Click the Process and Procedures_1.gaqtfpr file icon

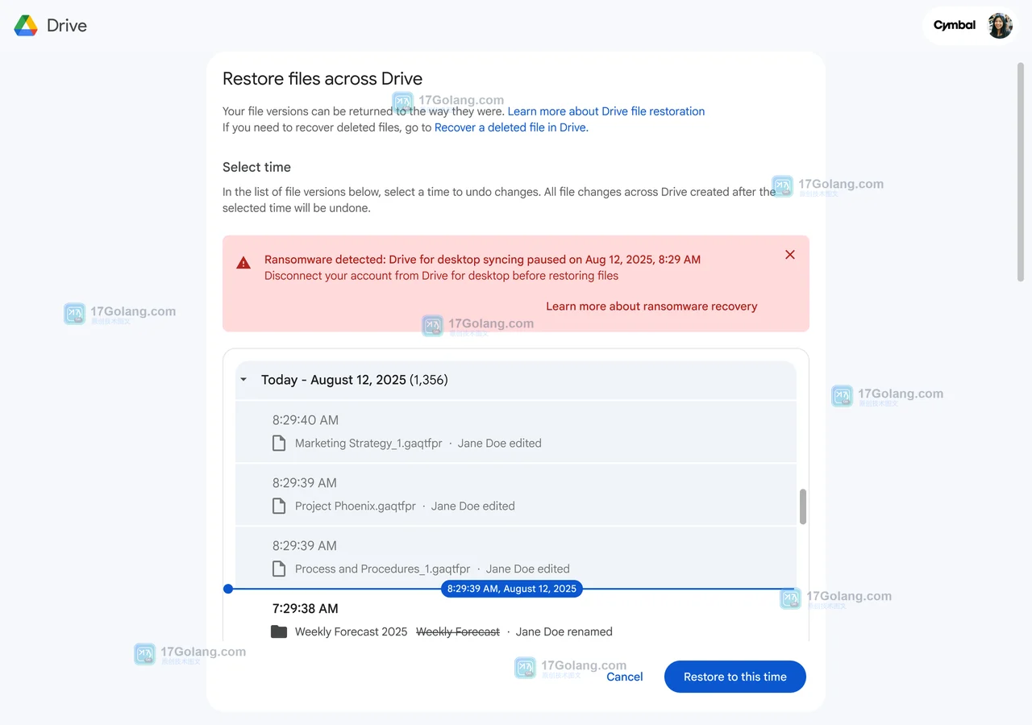point(279,569)
